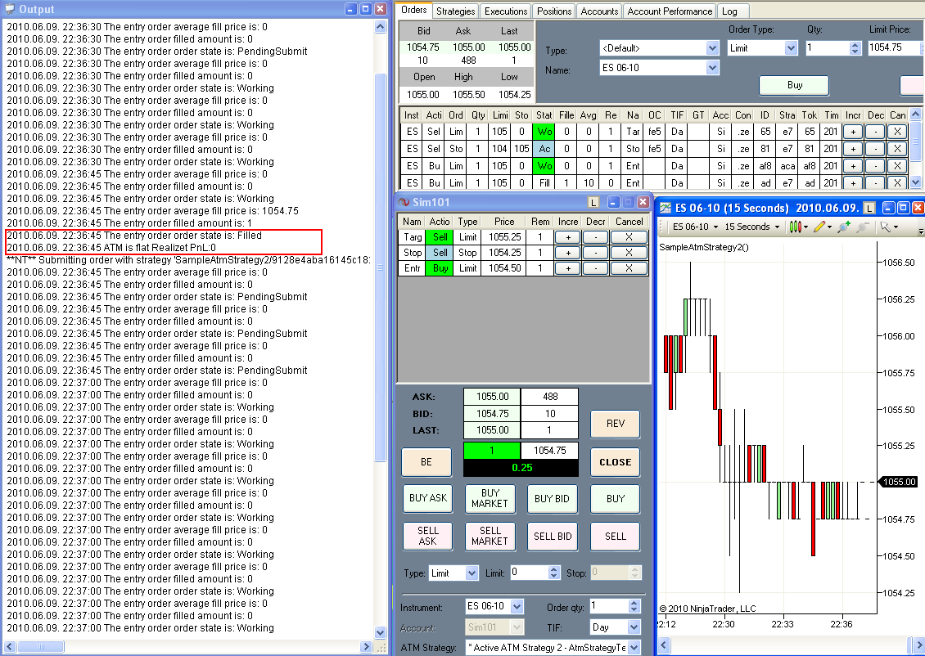
Task: Click the Output window title icon
Action: (10, 9)
